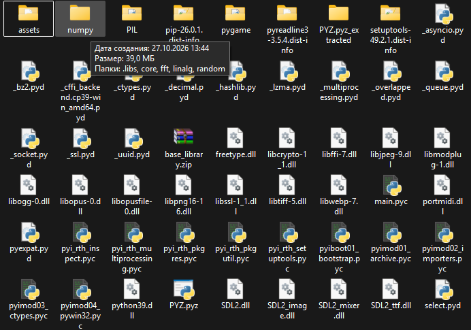Select the pygame folder icon

[235, 14]
